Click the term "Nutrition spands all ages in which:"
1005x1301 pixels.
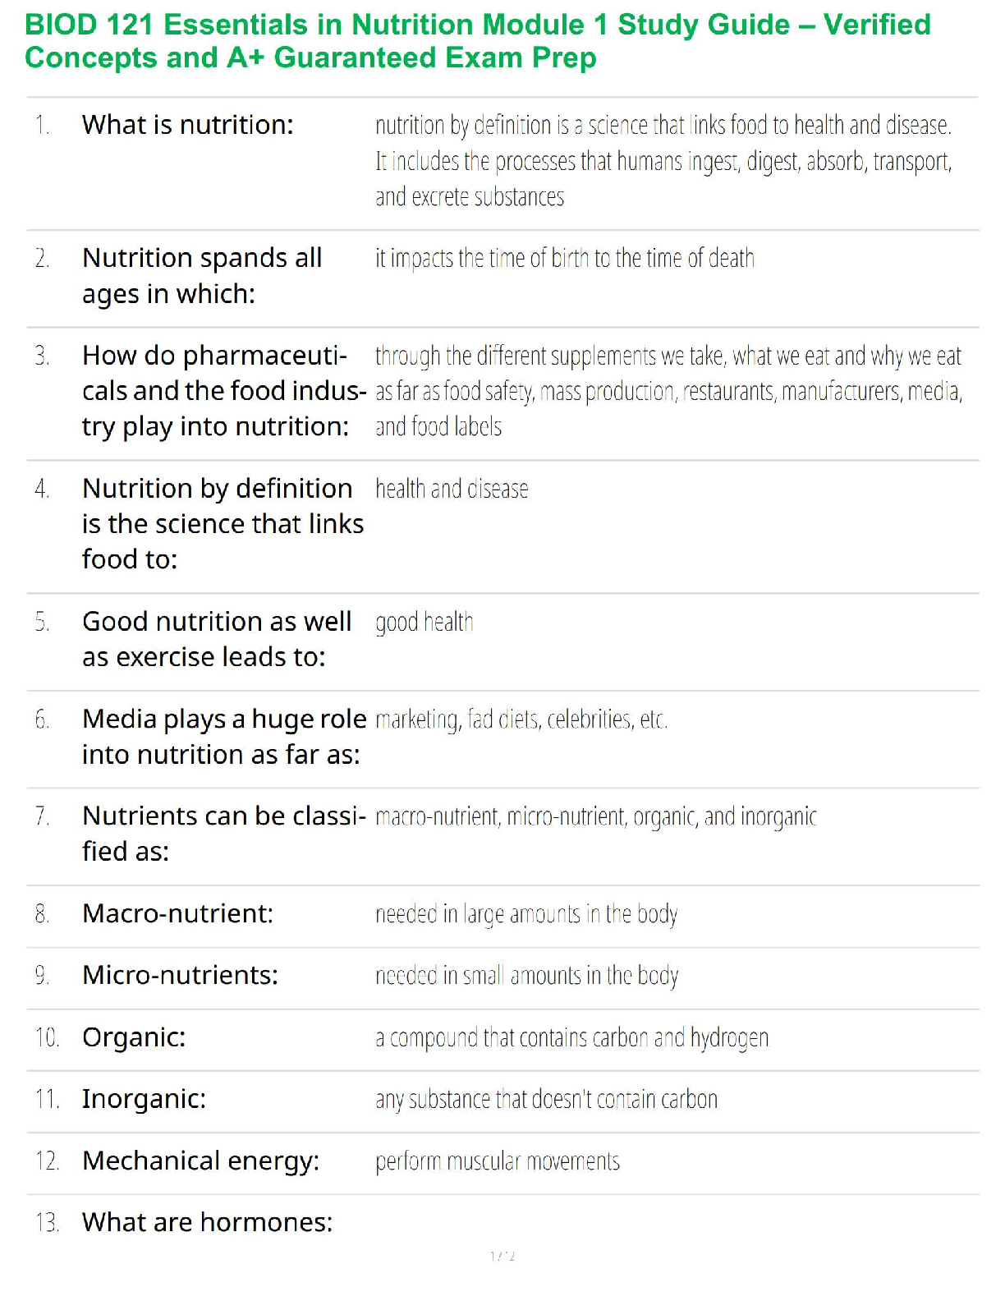click(201, 276)
